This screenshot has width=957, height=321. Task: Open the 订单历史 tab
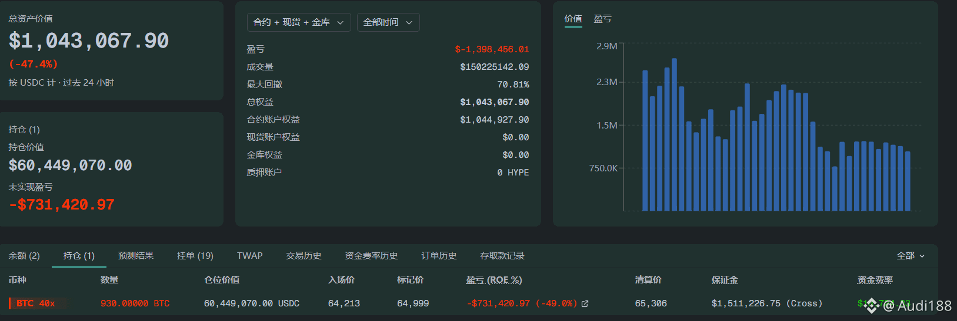click(439, 256)
